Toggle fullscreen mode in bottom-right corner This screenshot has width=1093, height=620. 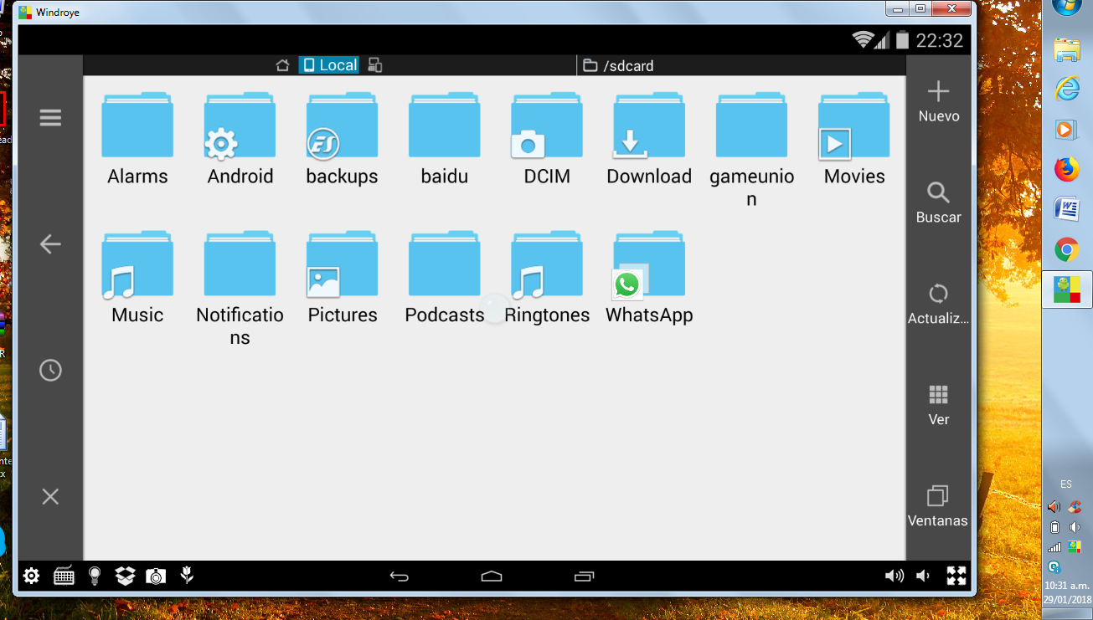(x=956, y=576)
